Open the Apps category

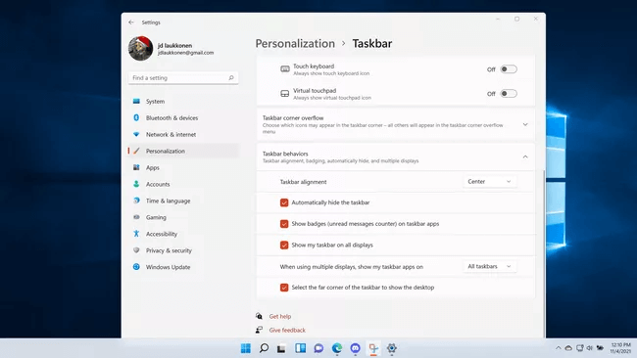183,167
